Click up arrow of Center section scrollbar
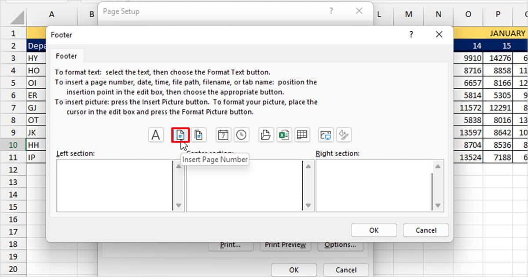 308,166
